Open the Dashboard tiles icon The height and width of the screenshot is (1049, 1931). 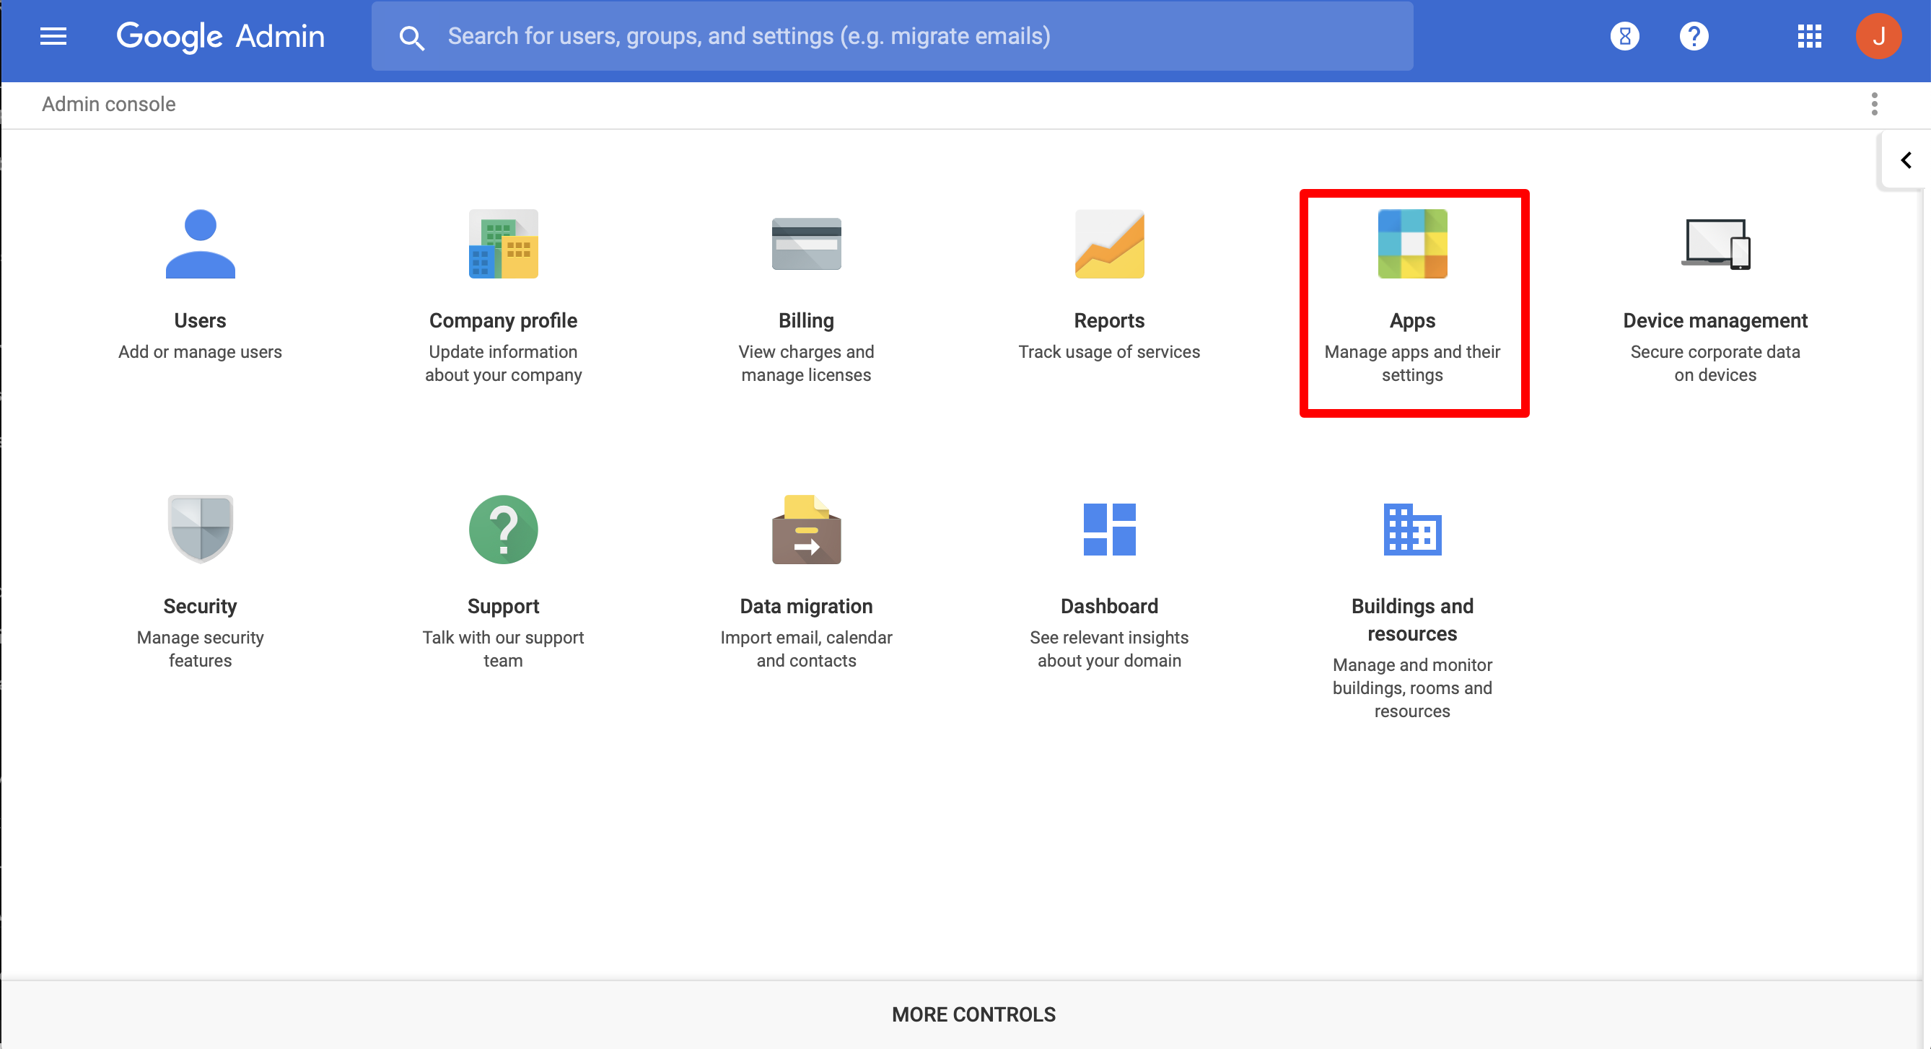[1108, 529]
